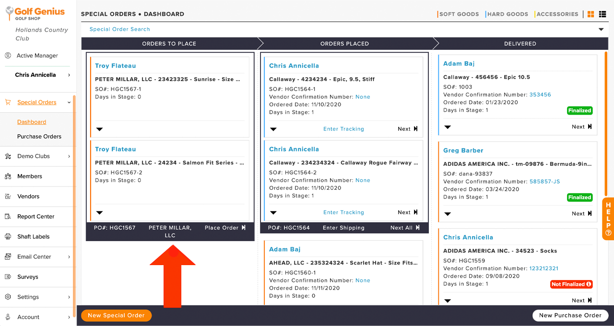Click Enter Tracking on order HGC1564-1

pos(343,129)
